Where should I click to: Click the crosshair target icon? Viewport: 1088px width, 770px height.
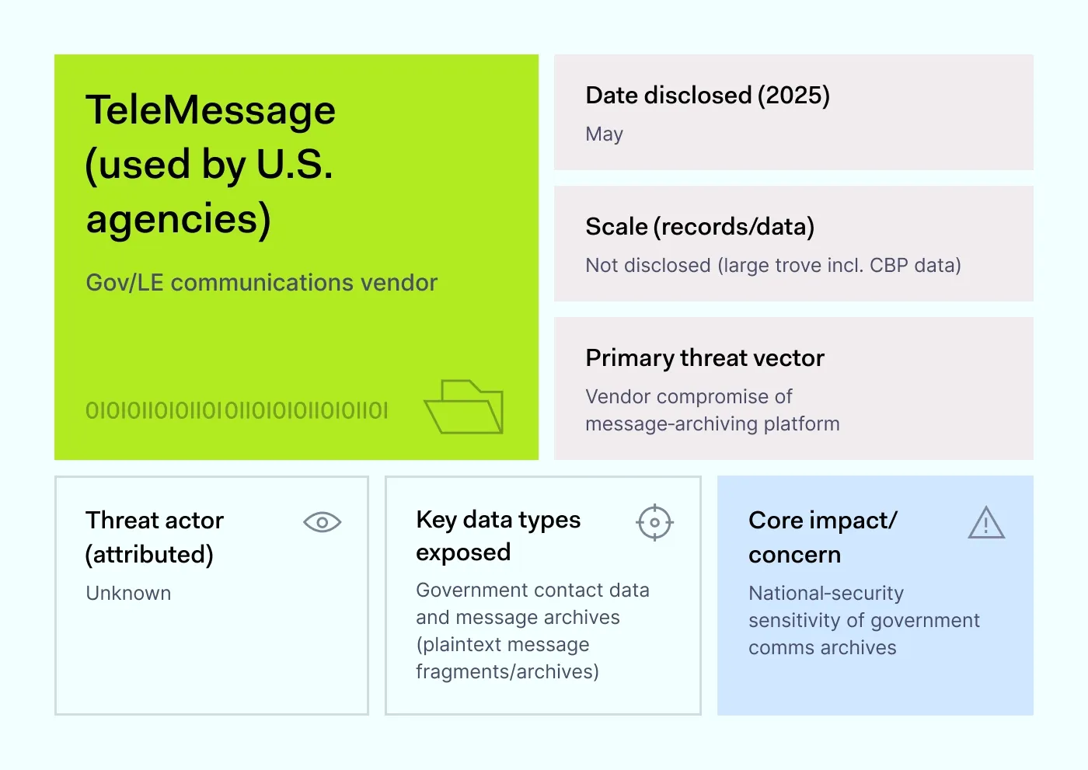tap(654, 522)
